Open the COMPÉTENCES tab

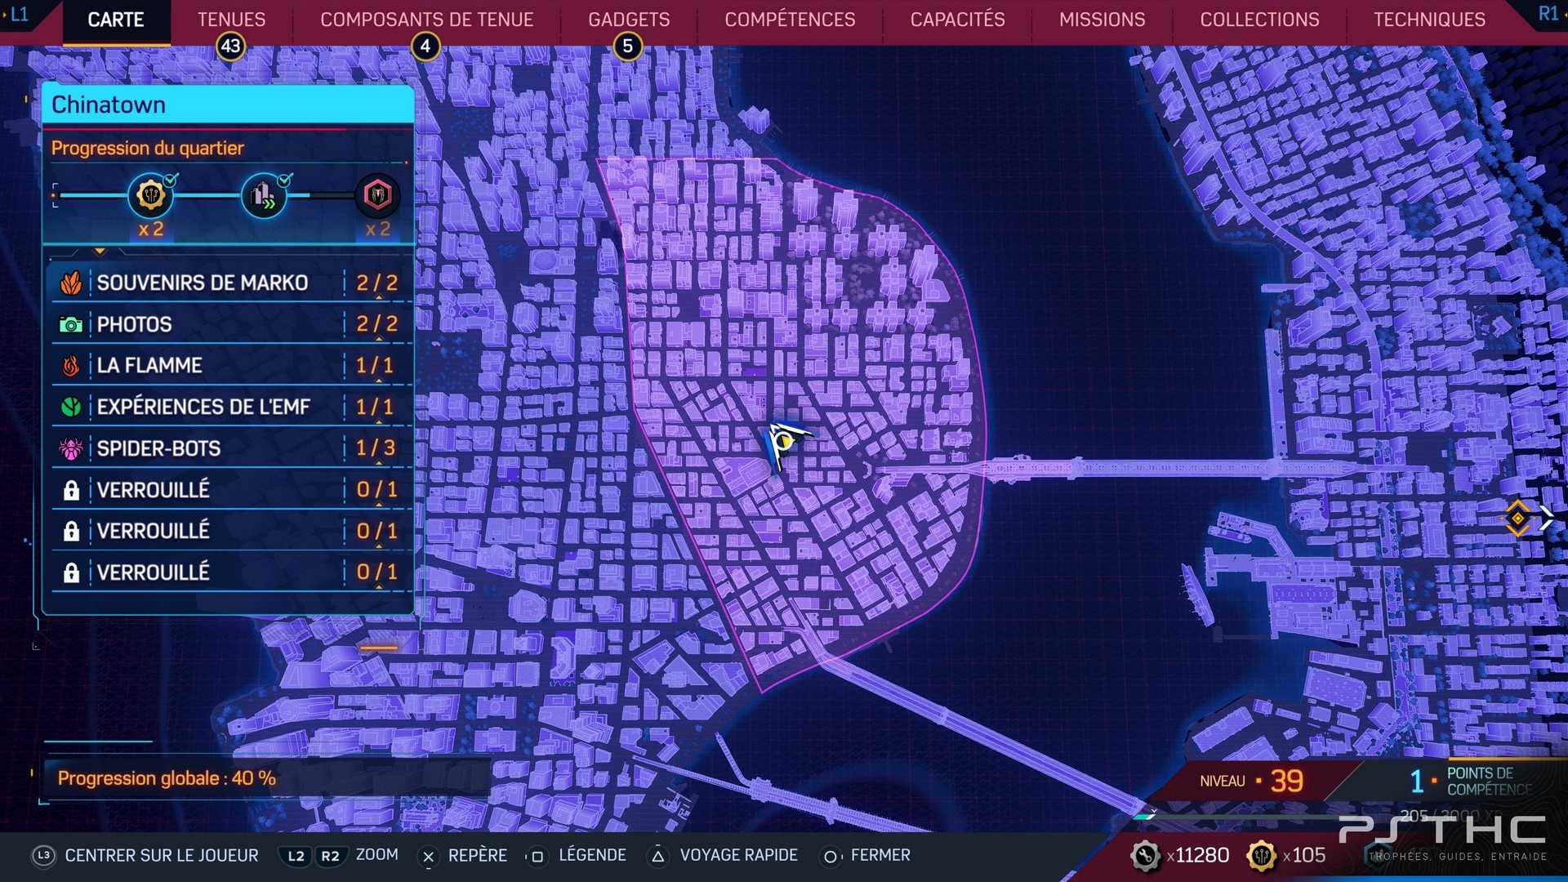click(790, 20)
